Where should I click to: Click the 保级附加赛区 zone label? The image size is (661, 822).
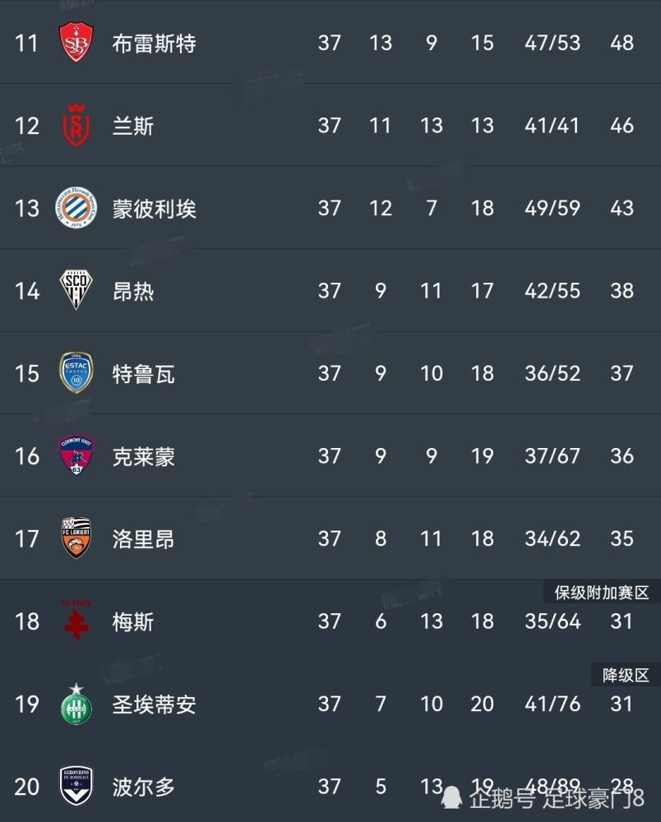click(602, 593)
